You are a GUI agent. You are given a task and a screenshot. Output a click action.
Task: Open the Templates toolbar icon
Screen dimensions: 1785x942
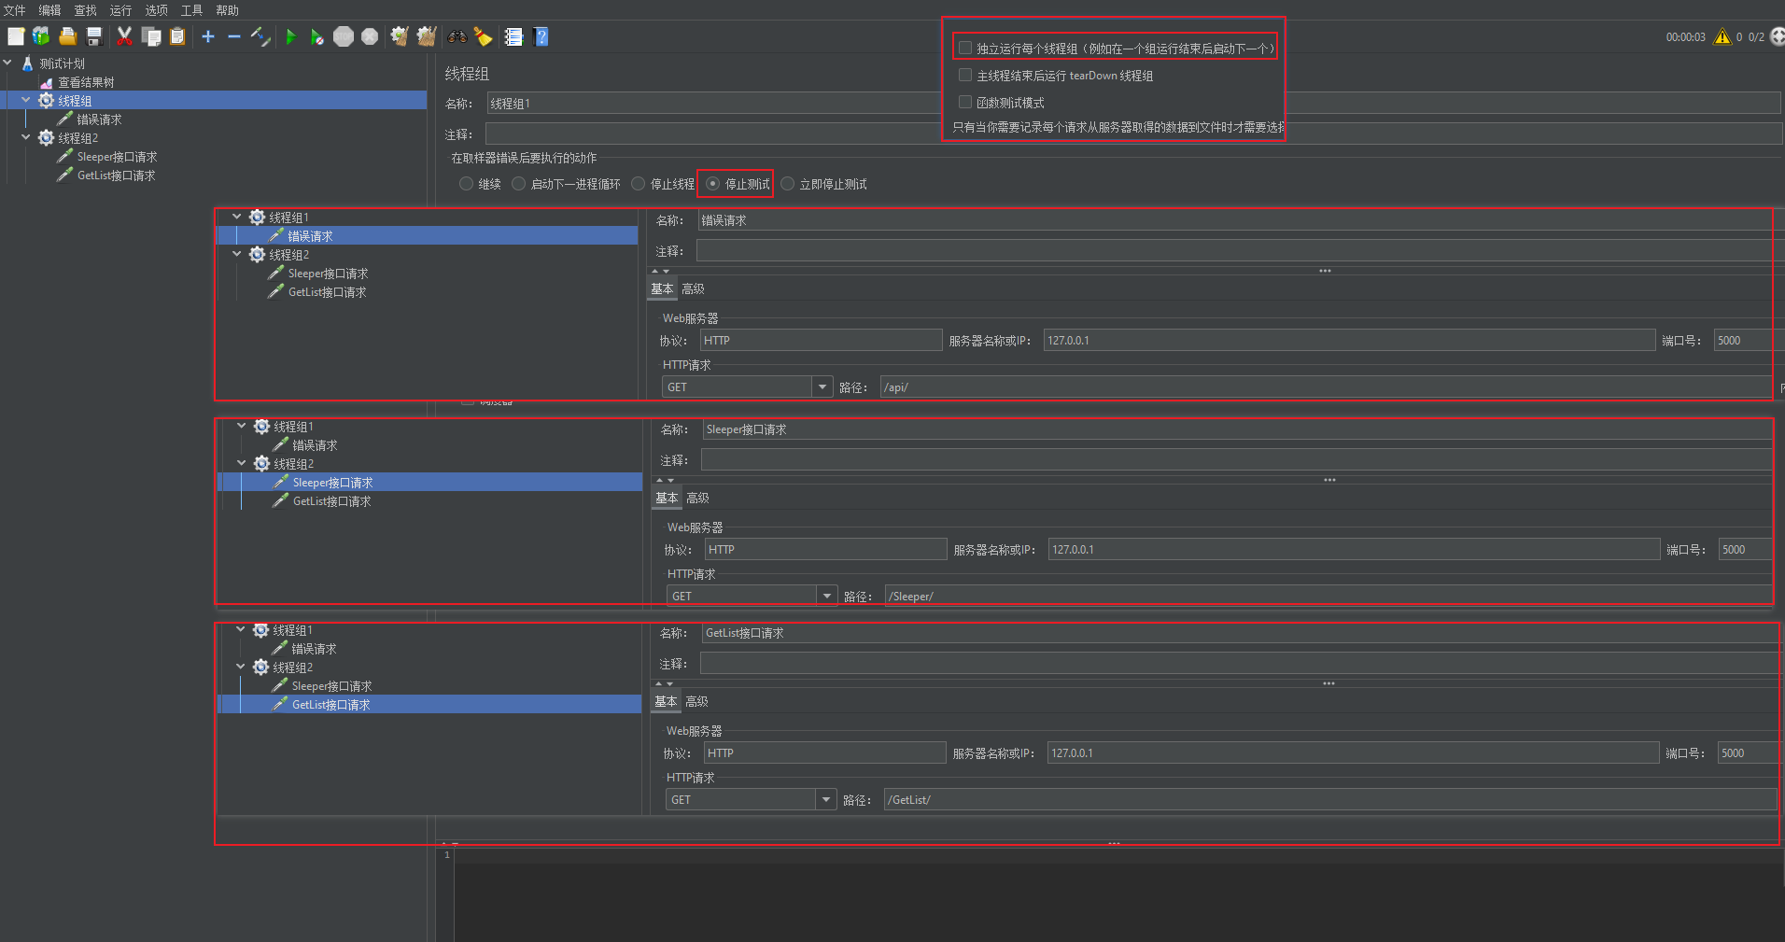click(41, 36)
